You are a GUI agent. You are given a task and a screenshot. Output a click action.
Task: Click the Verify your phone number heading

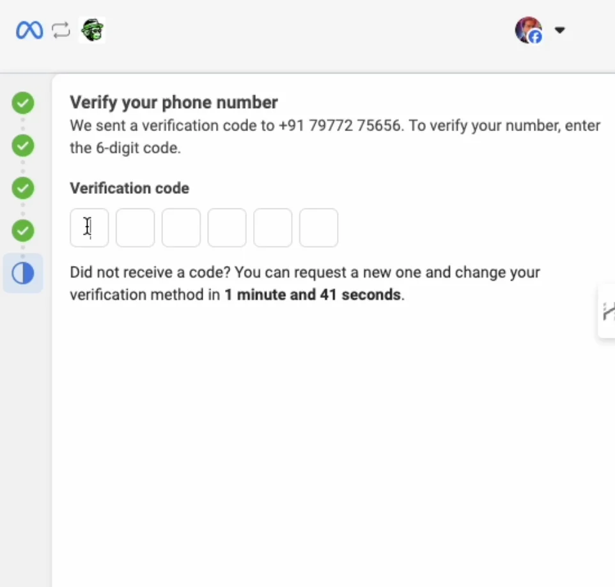174,102
